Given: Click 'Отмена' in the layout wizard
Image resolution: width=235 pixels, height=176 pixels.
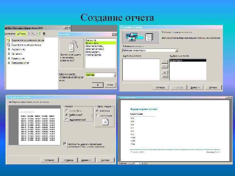Looking at the screenshot, I should pos(49,160).
